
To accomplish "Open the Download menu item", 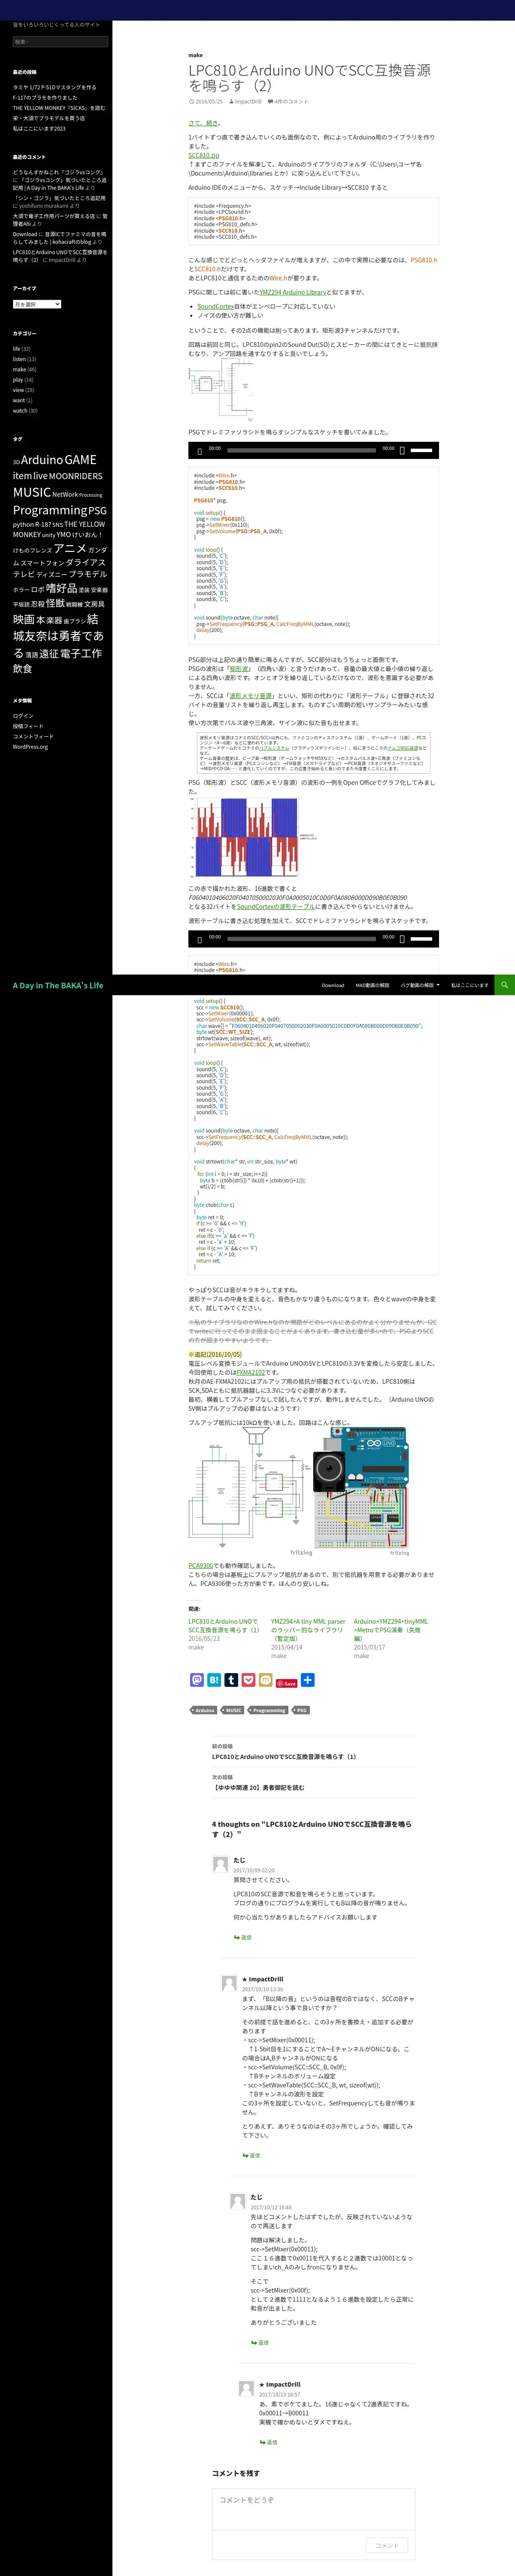I will [333, 985].
